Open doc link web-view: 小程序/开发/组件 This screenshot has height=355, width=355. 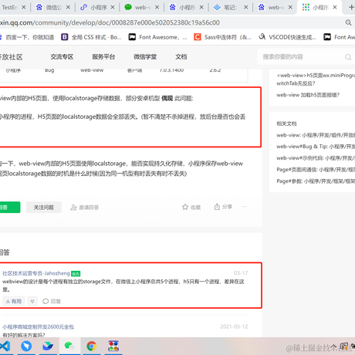(316, 135)
